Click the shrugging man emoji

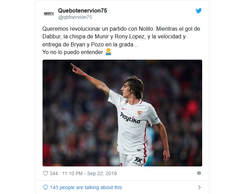(x=108, y=52)
